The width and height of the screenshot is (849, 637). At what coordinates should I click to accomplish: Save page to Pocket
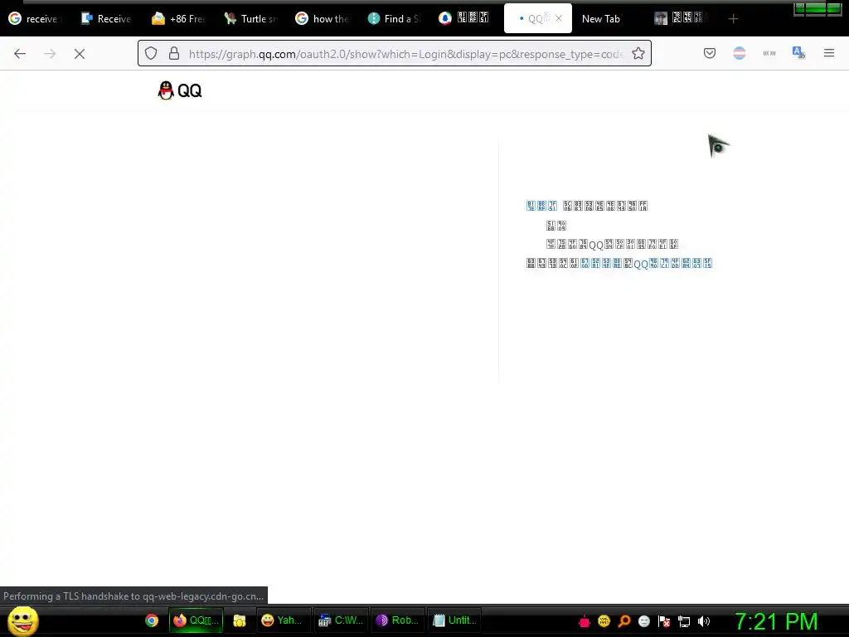coord(710,53)
